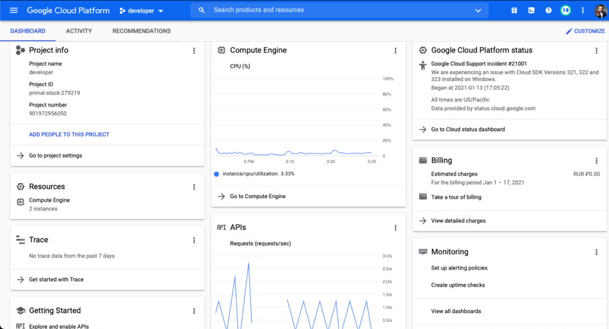Open Cloud Platform status card options menu
Image resolution: width=609 pixels, height=329 pixels.
597,51
